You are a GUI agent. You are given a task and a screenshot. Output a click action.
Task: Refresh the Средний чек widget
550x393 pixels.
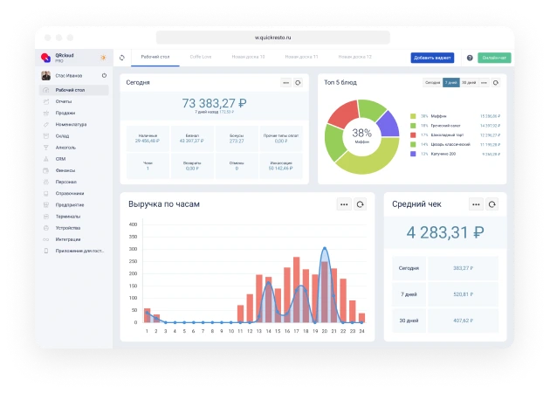pyautogui.click(x=492, y=203)
